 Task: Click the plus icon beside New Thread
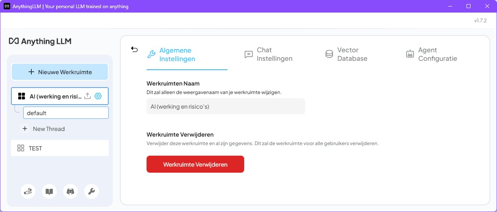pos(25,128)
